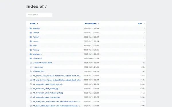This screenshot has width=172, height=107.
Task: Open the Belgium folder link
Action: tap(36, 28)
